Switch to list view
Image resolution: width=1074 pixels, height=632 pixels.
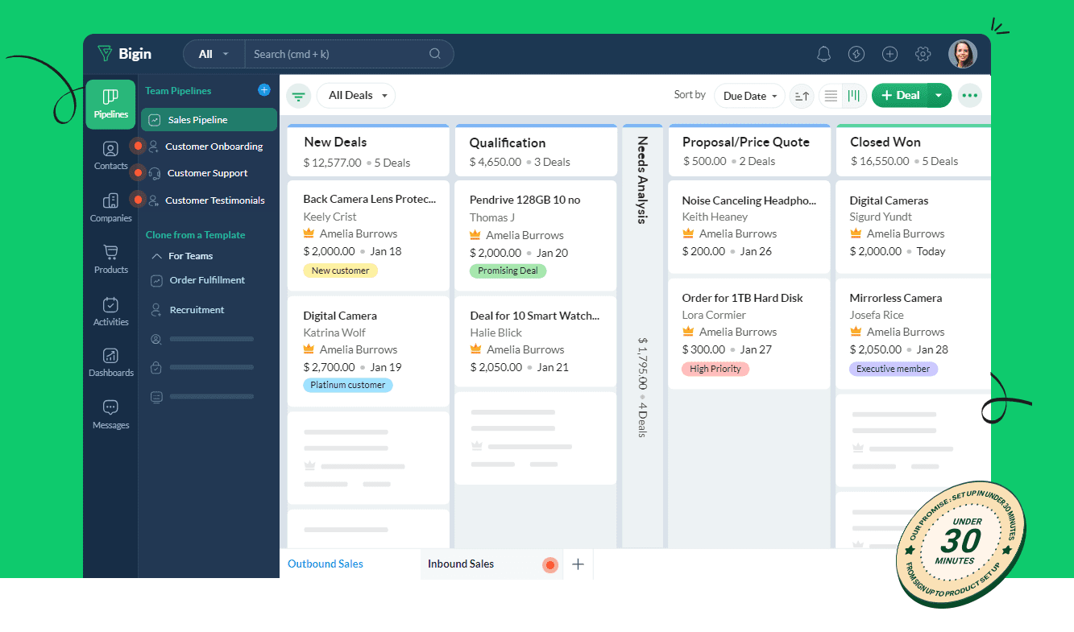click(x=831, y=96)
